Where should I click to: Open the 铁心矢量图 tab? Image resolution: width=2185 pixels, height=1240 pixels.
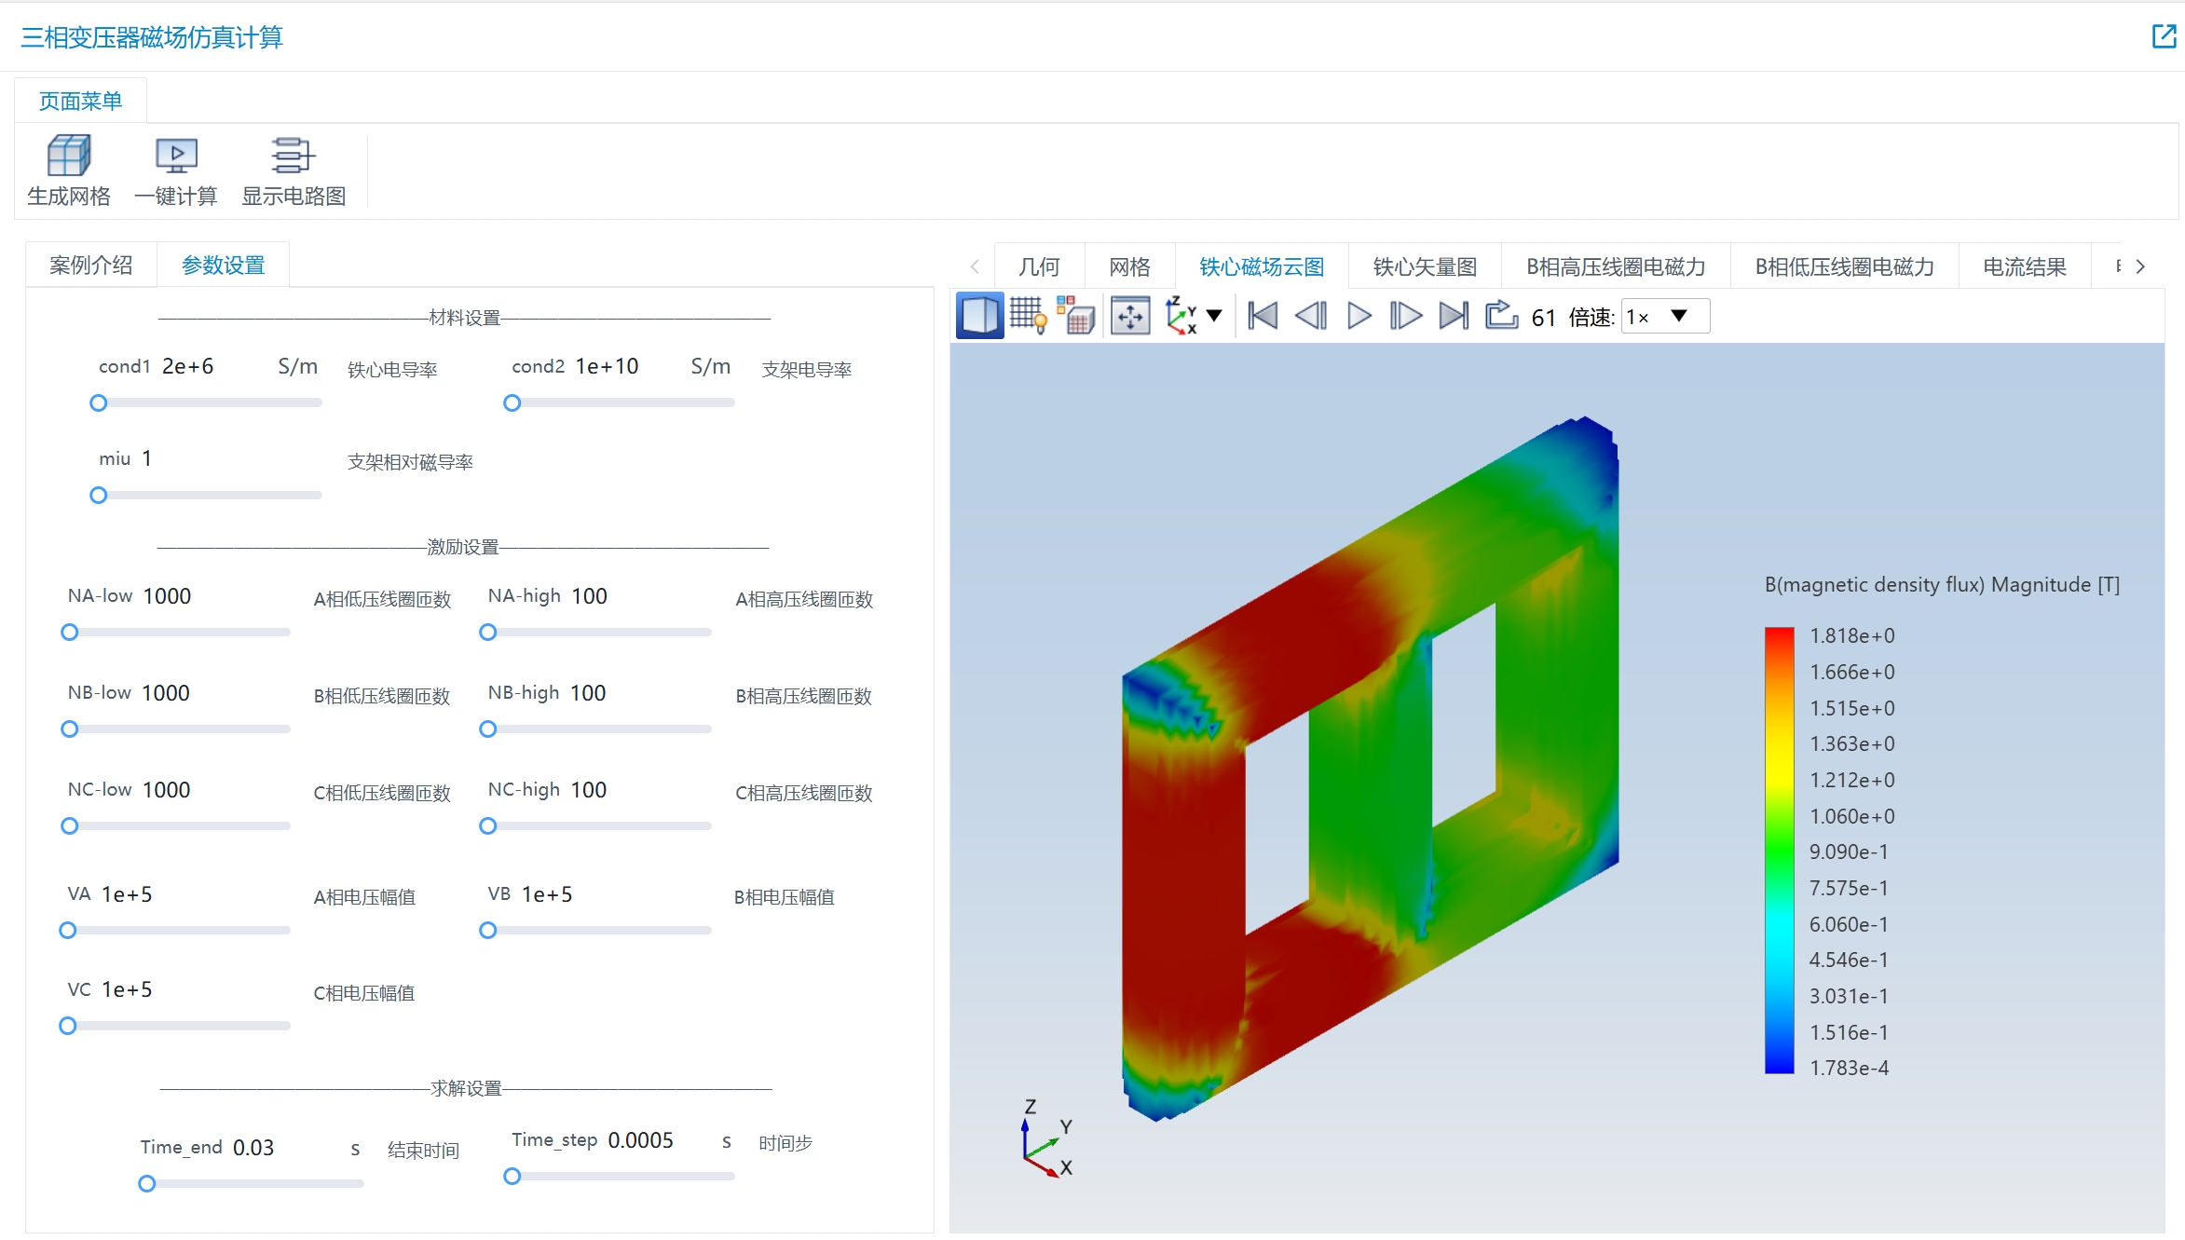(x=1425, y=267)
